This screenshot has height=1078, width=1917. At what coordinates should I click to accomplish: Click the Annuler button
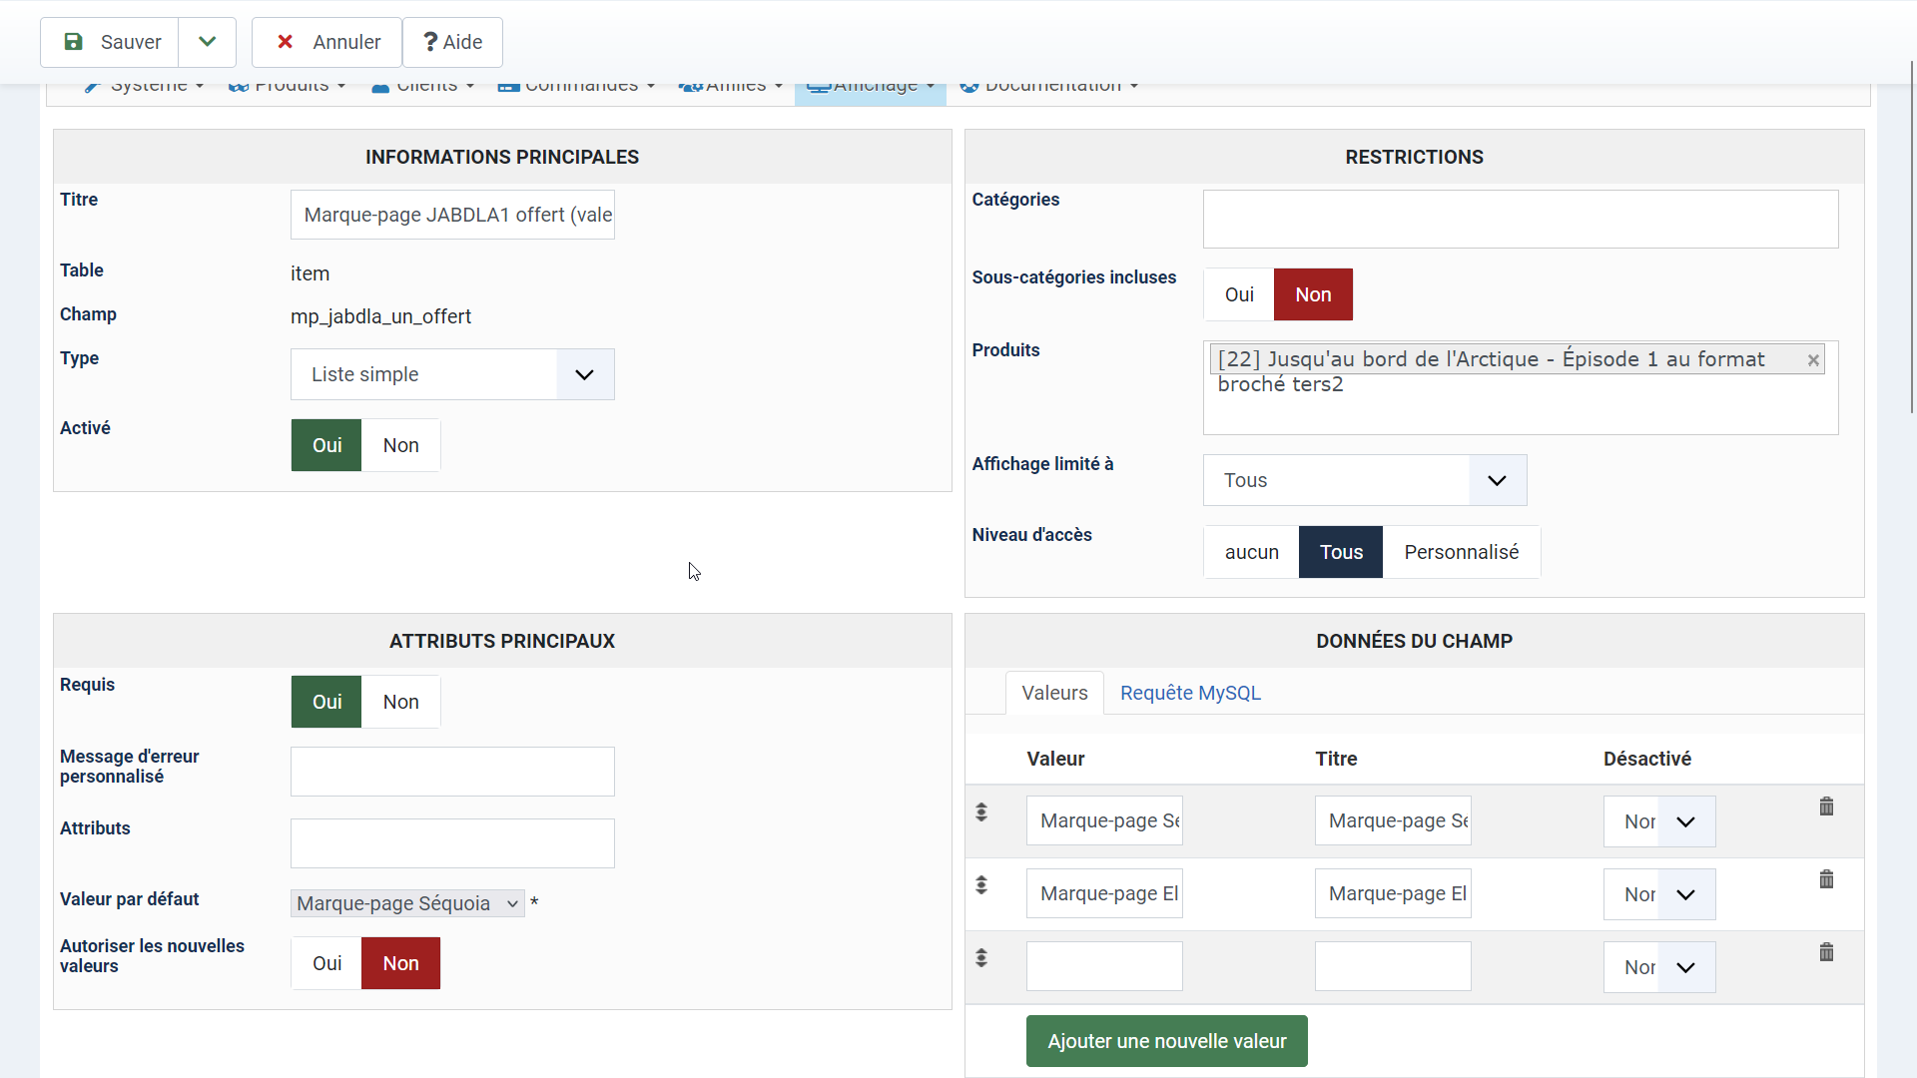[326, 42]
